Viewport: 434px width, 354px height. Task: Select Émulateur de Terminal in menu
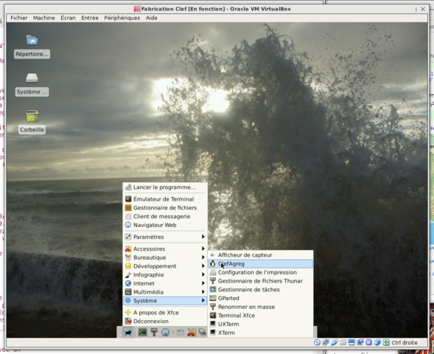click(x=165, y=199)
